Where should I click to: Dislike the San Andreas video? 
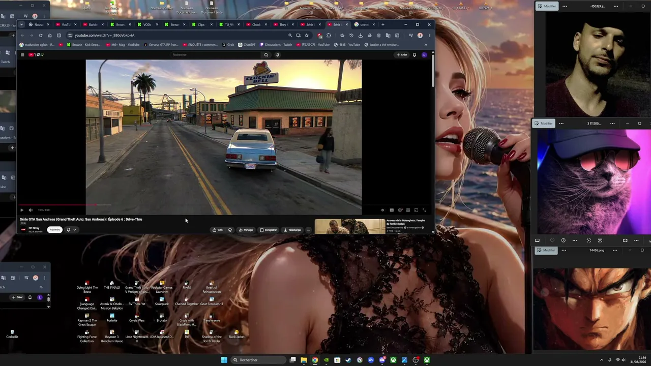[x=230, y=230]
